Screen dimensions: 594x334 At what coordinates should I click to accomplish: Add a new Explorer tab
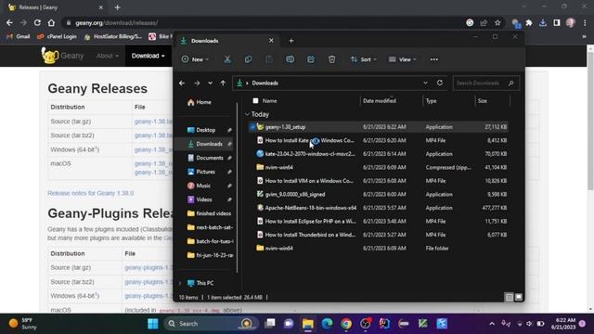click(291, 41)
